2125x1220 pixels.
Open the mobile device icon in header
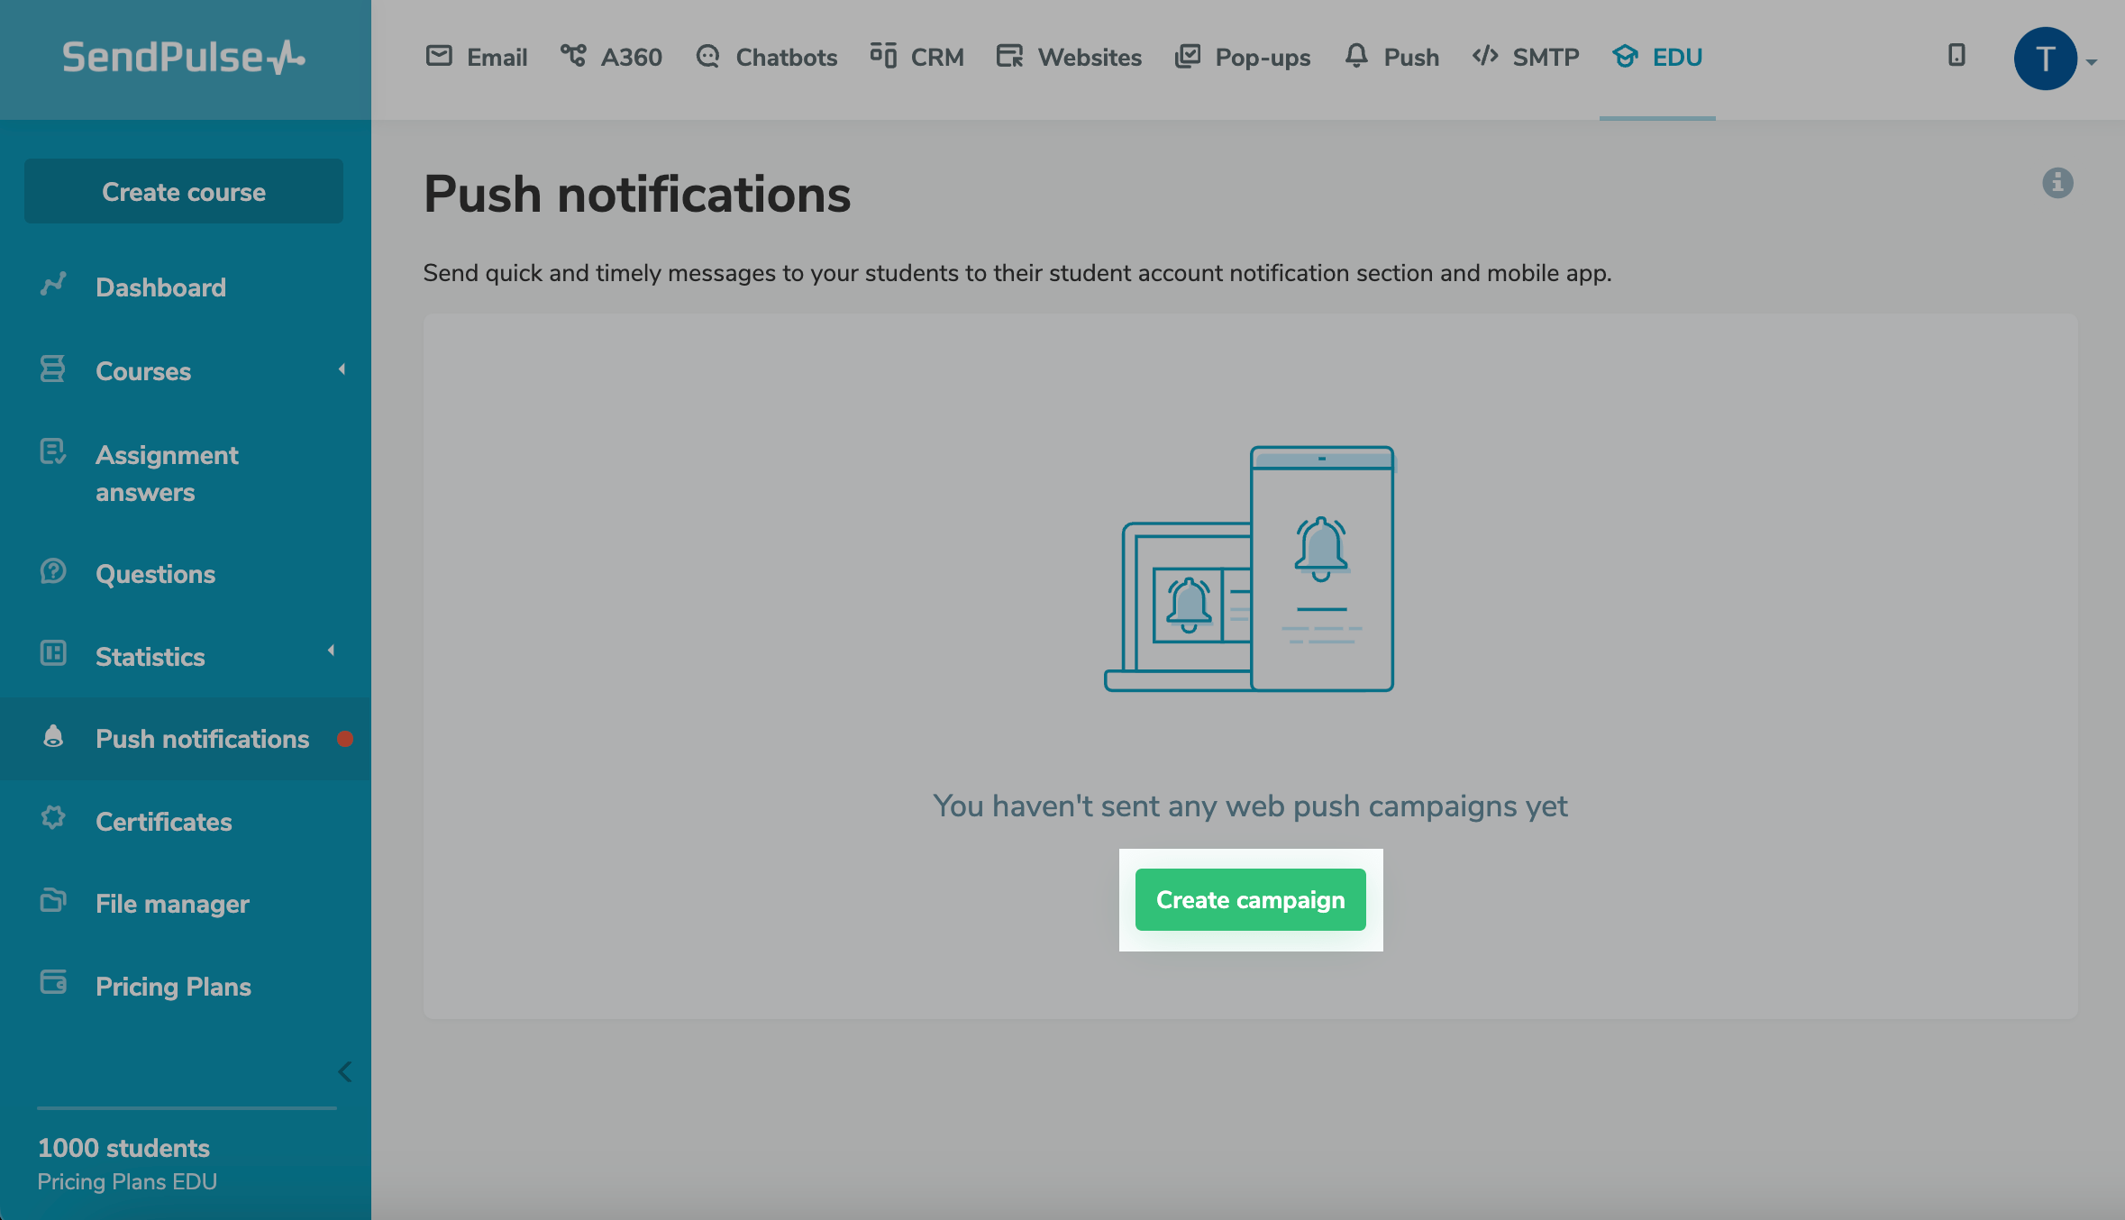tap(1956, 56)
